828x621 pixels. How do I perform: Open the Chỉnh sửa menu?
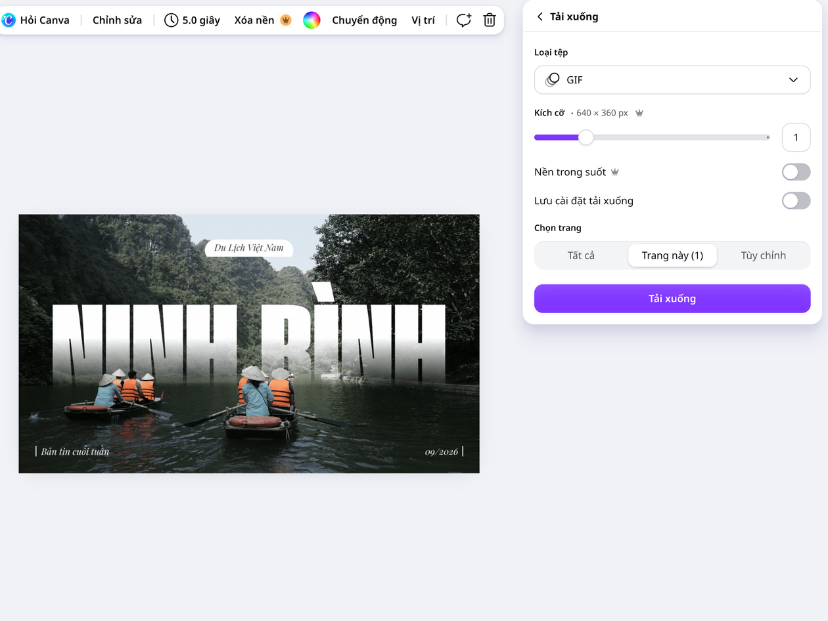pos(117,20)
